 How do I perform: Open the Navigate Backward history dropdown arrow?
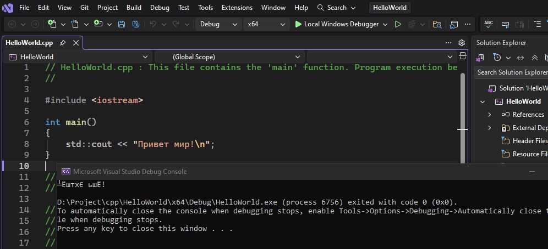pos(23,24)
